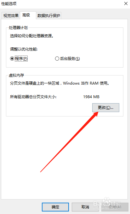Click the 性能选项 window title
Screen dimensions: 130x214
click(9, 3)
